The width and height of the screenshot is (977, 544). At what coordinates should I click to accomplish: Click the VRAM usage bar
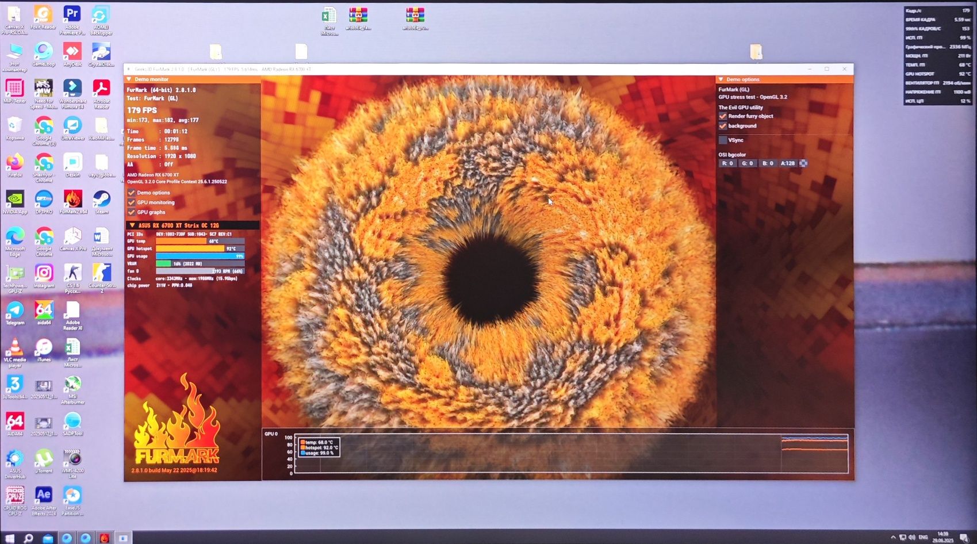pyautogui.click(x=200, y=264)
